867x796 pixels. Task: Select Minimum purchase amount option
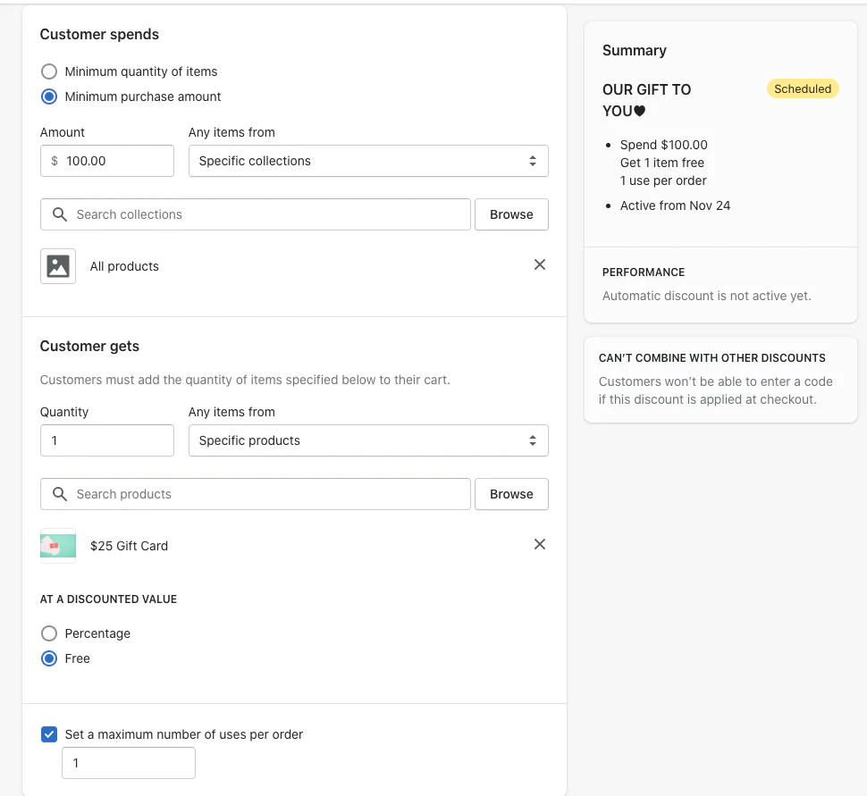coord(49,96)
